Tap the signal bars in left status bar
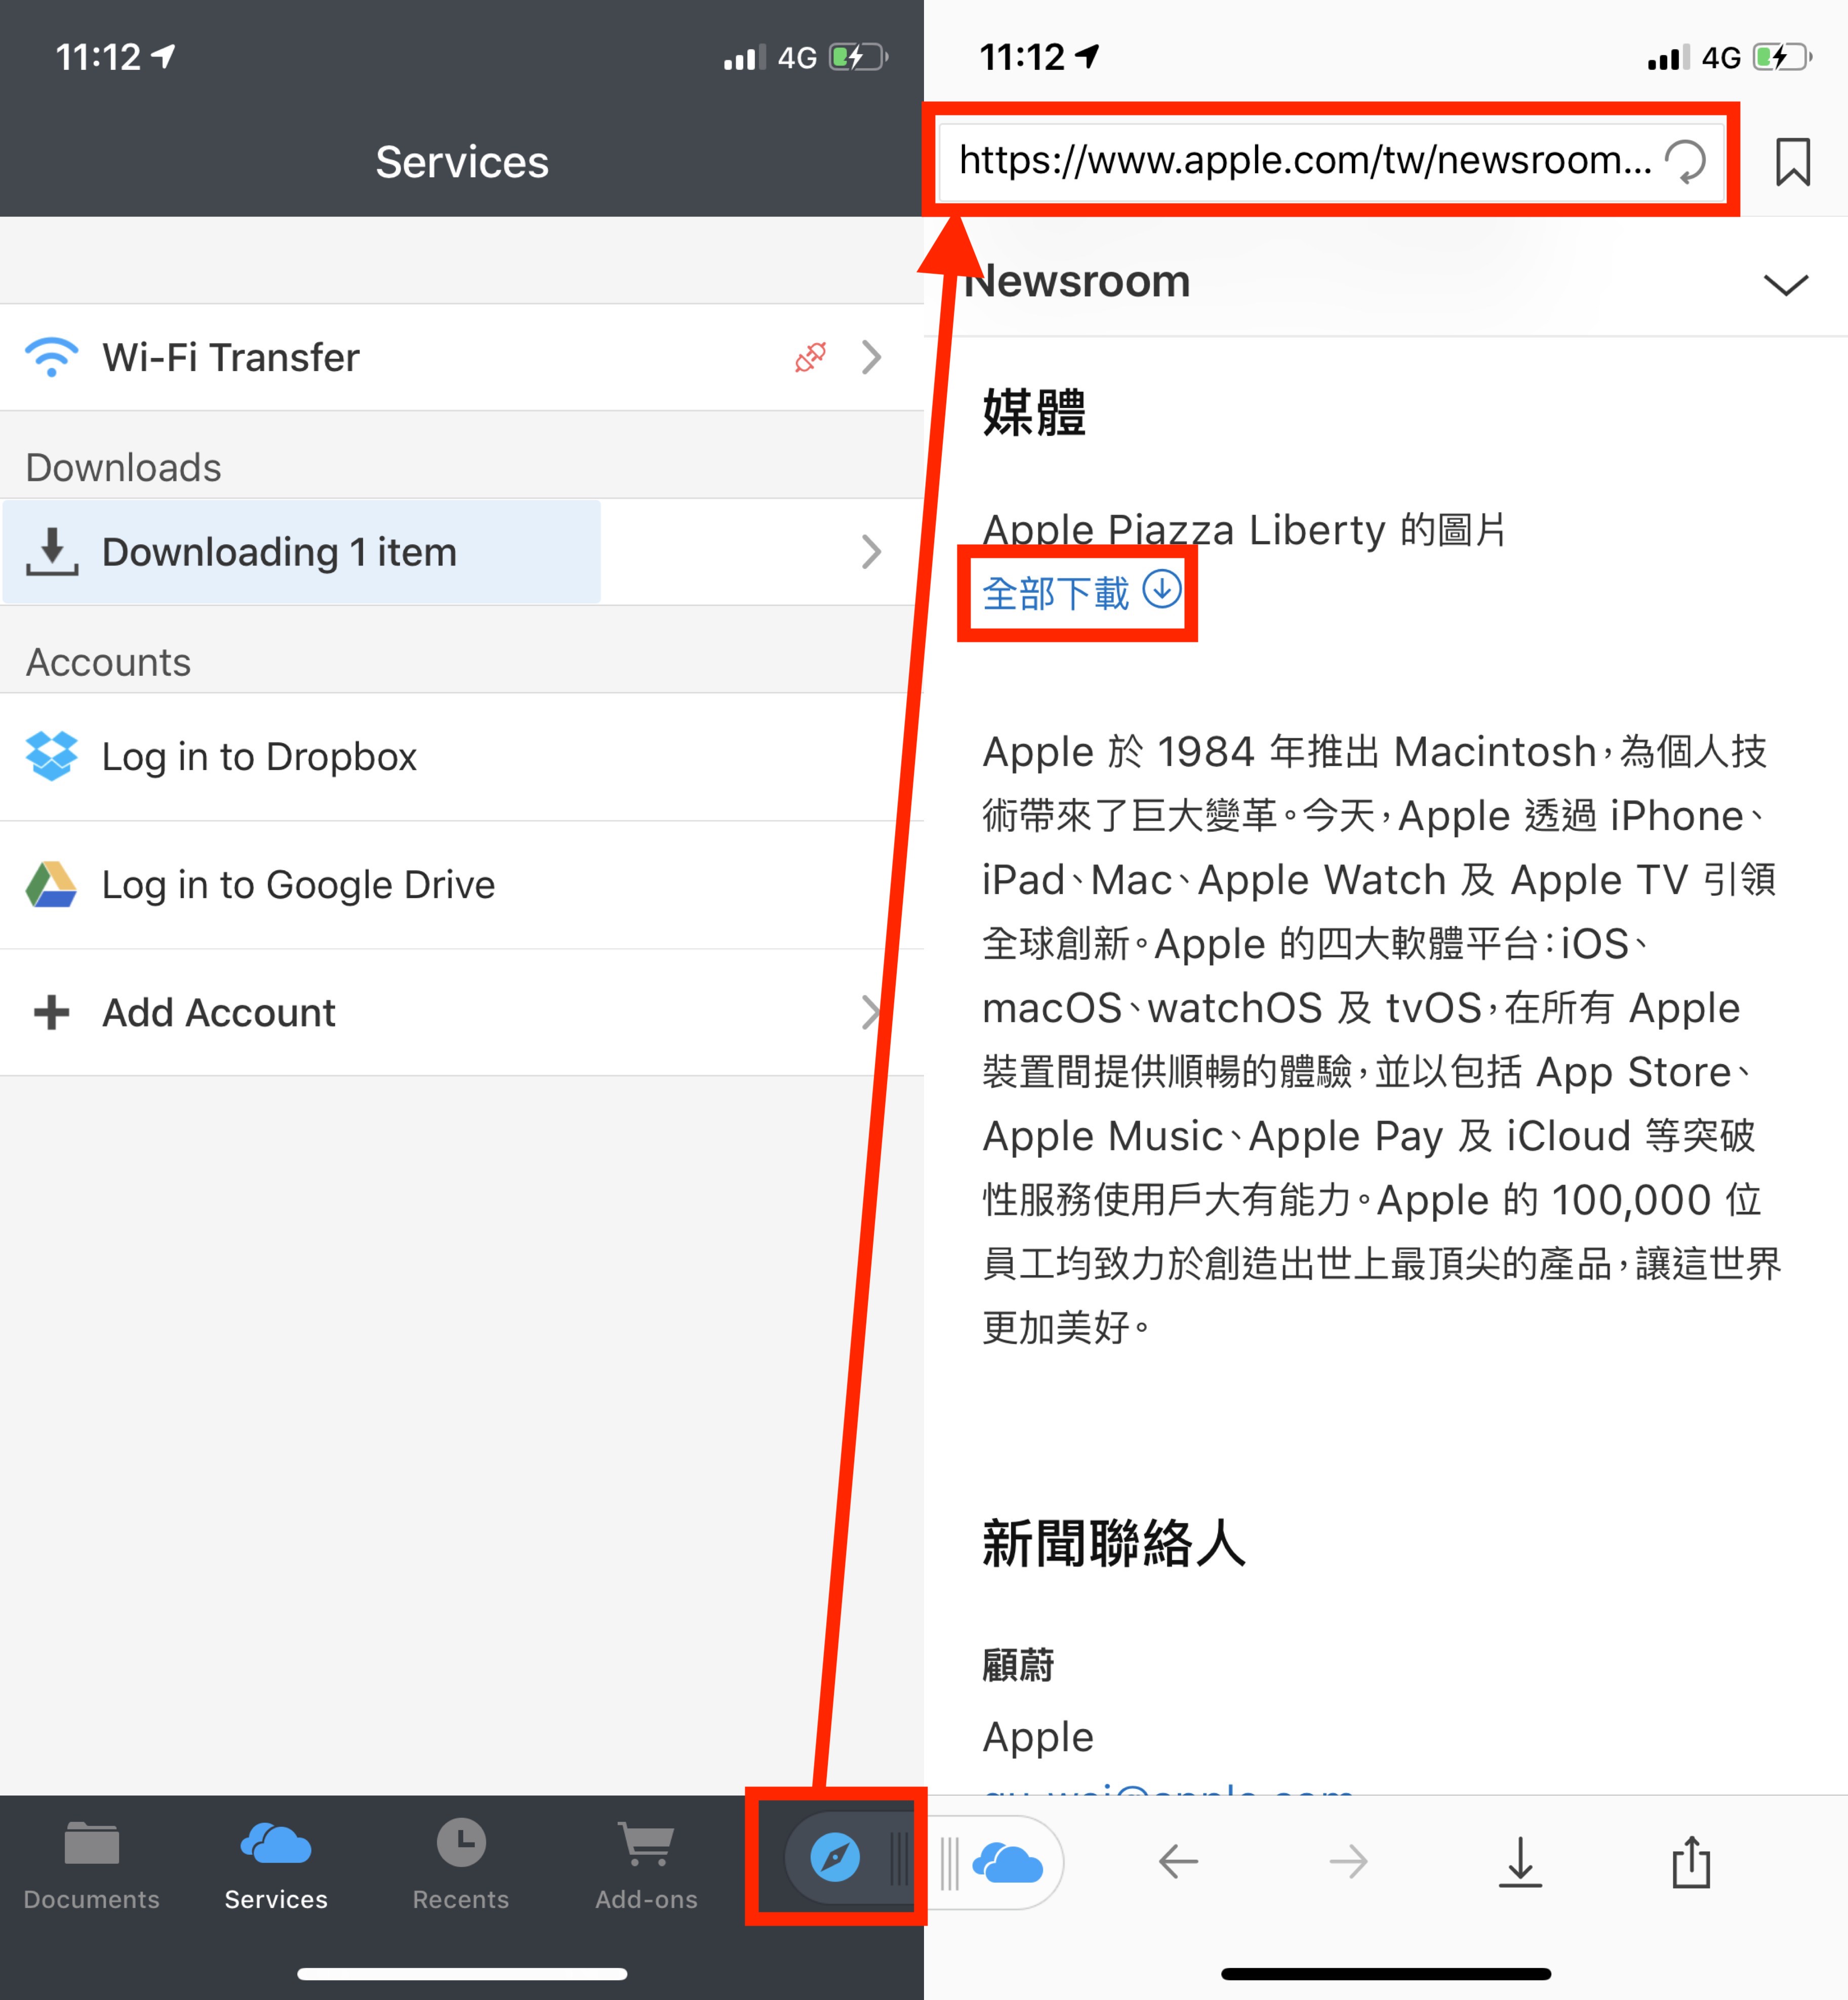The height and width of the screenshot is (2000, 1848). [745, 57]
